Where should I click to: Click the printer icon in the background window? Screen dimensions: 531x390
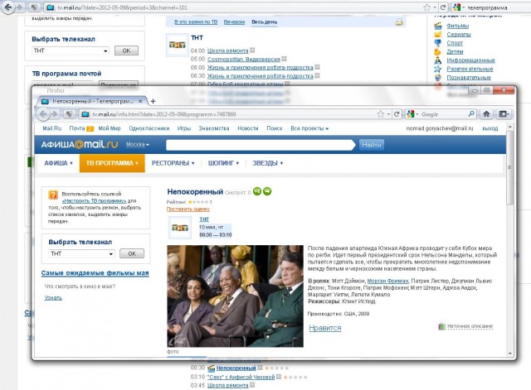coord(399,22)
